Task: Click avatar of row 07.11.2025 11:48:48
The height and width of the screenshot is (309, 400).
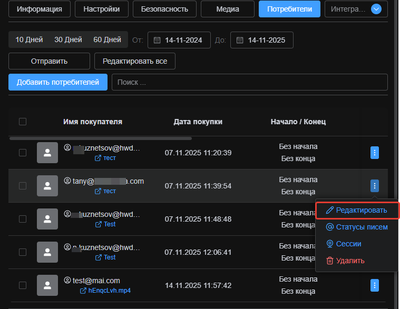Action: [x=47, y=219]
